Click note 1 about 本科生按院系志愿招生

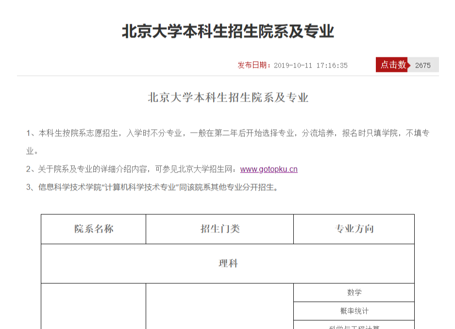(x=228, y=142)
